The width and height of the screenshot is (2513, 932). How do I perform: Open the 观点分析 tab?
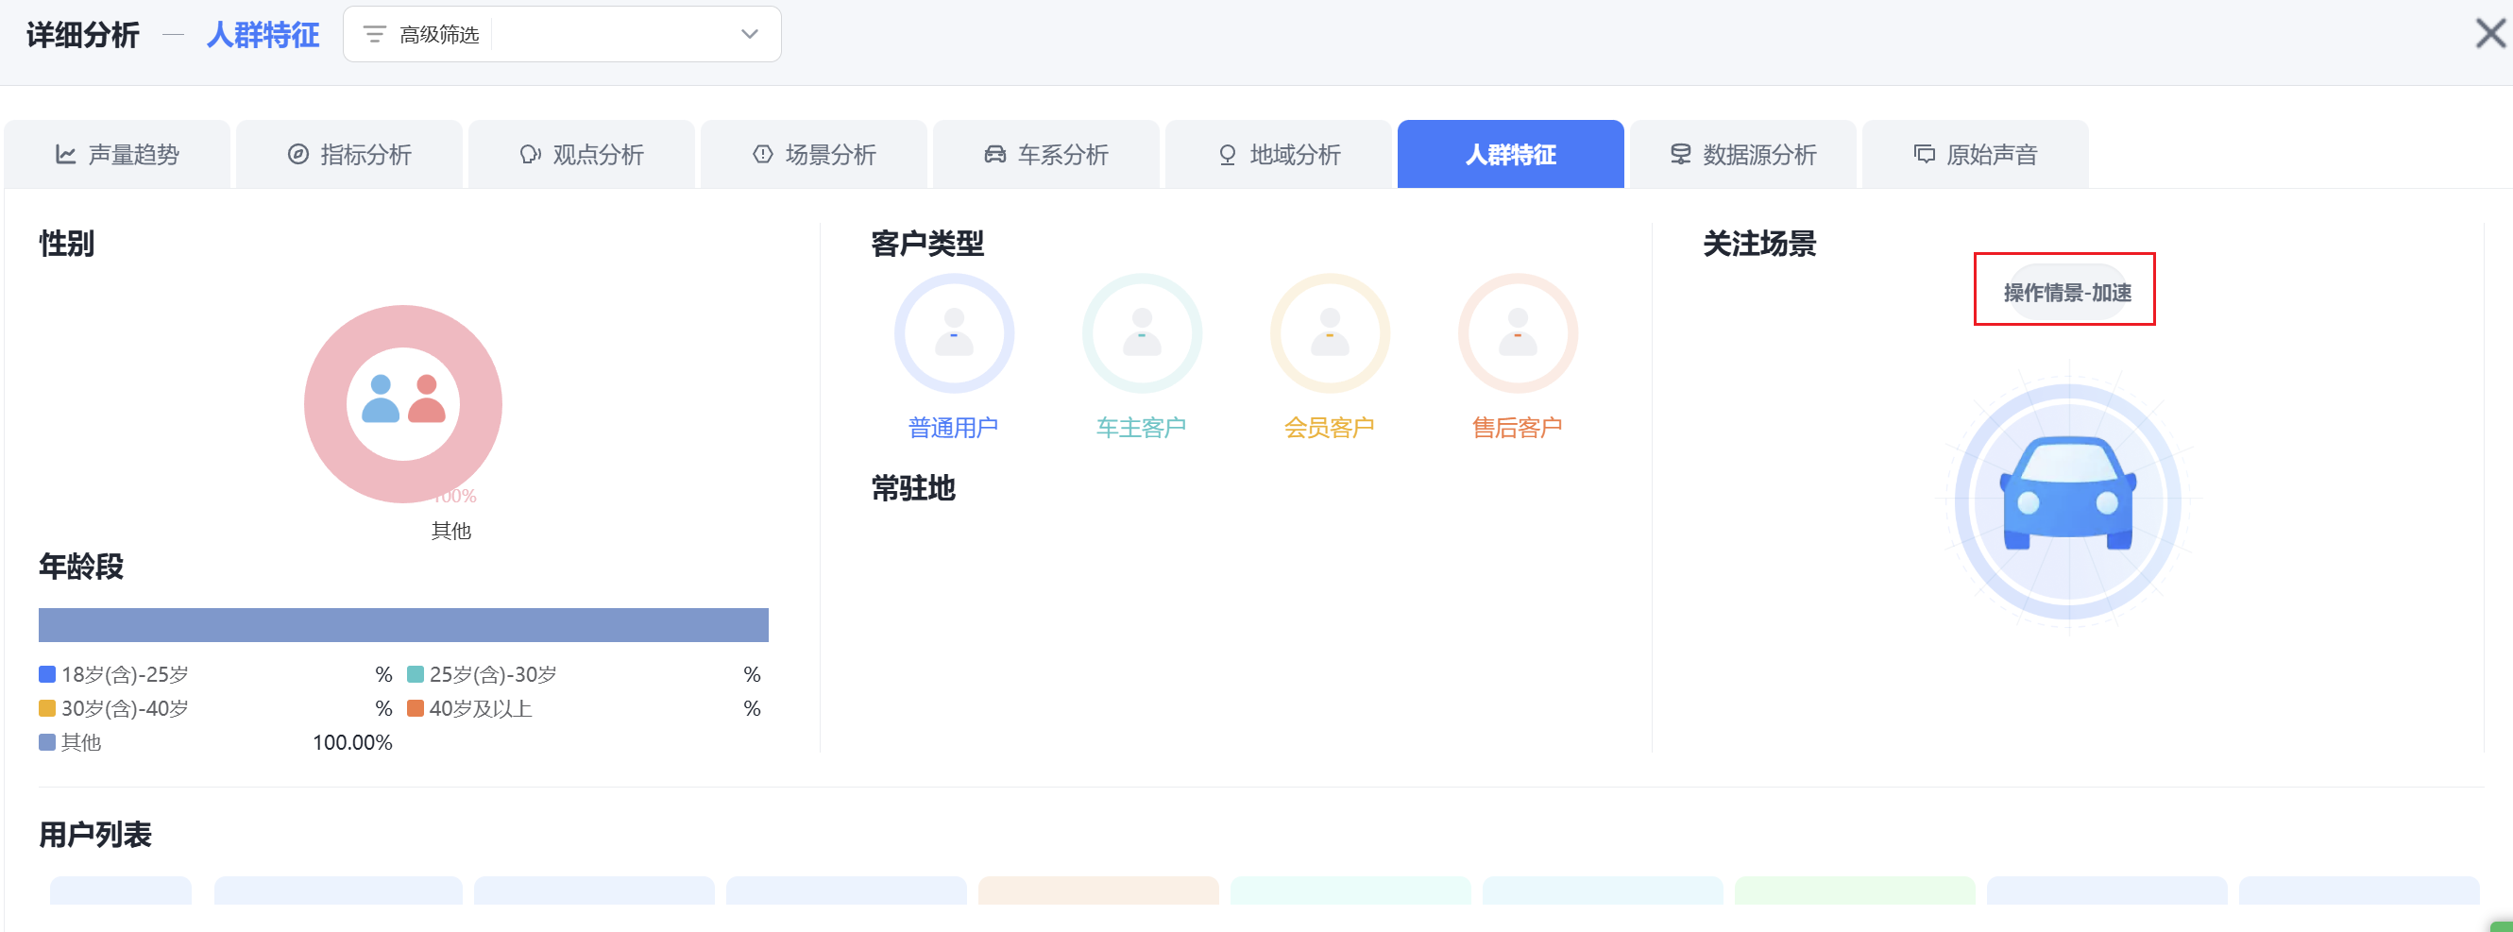click(583, 154)
